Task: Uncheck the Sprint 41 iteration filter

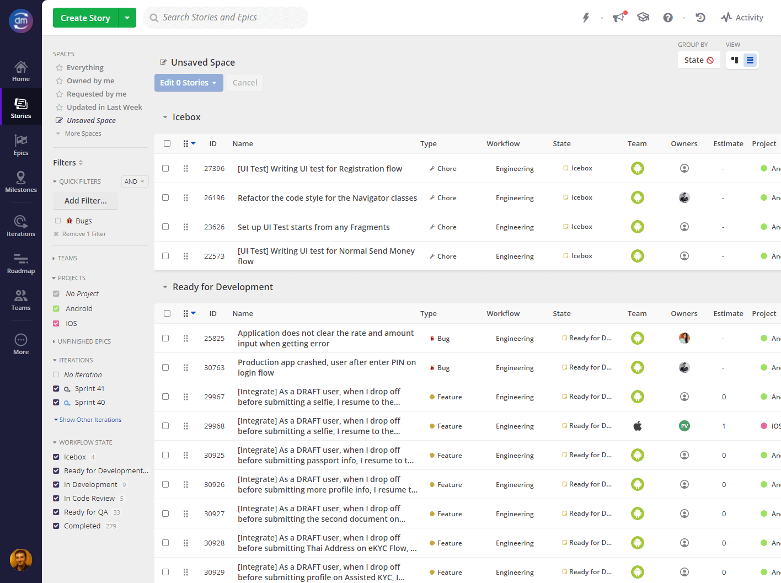Action: pyautogui.click(x=56, y=388)
